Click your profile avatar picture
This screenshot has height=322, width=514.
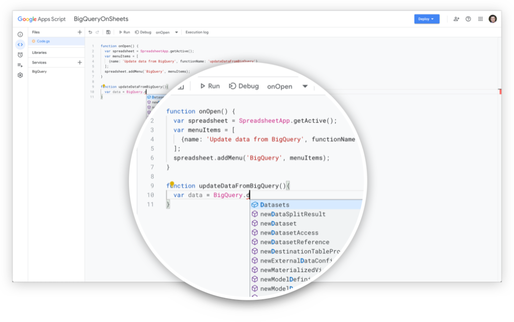tap(492, 19)
